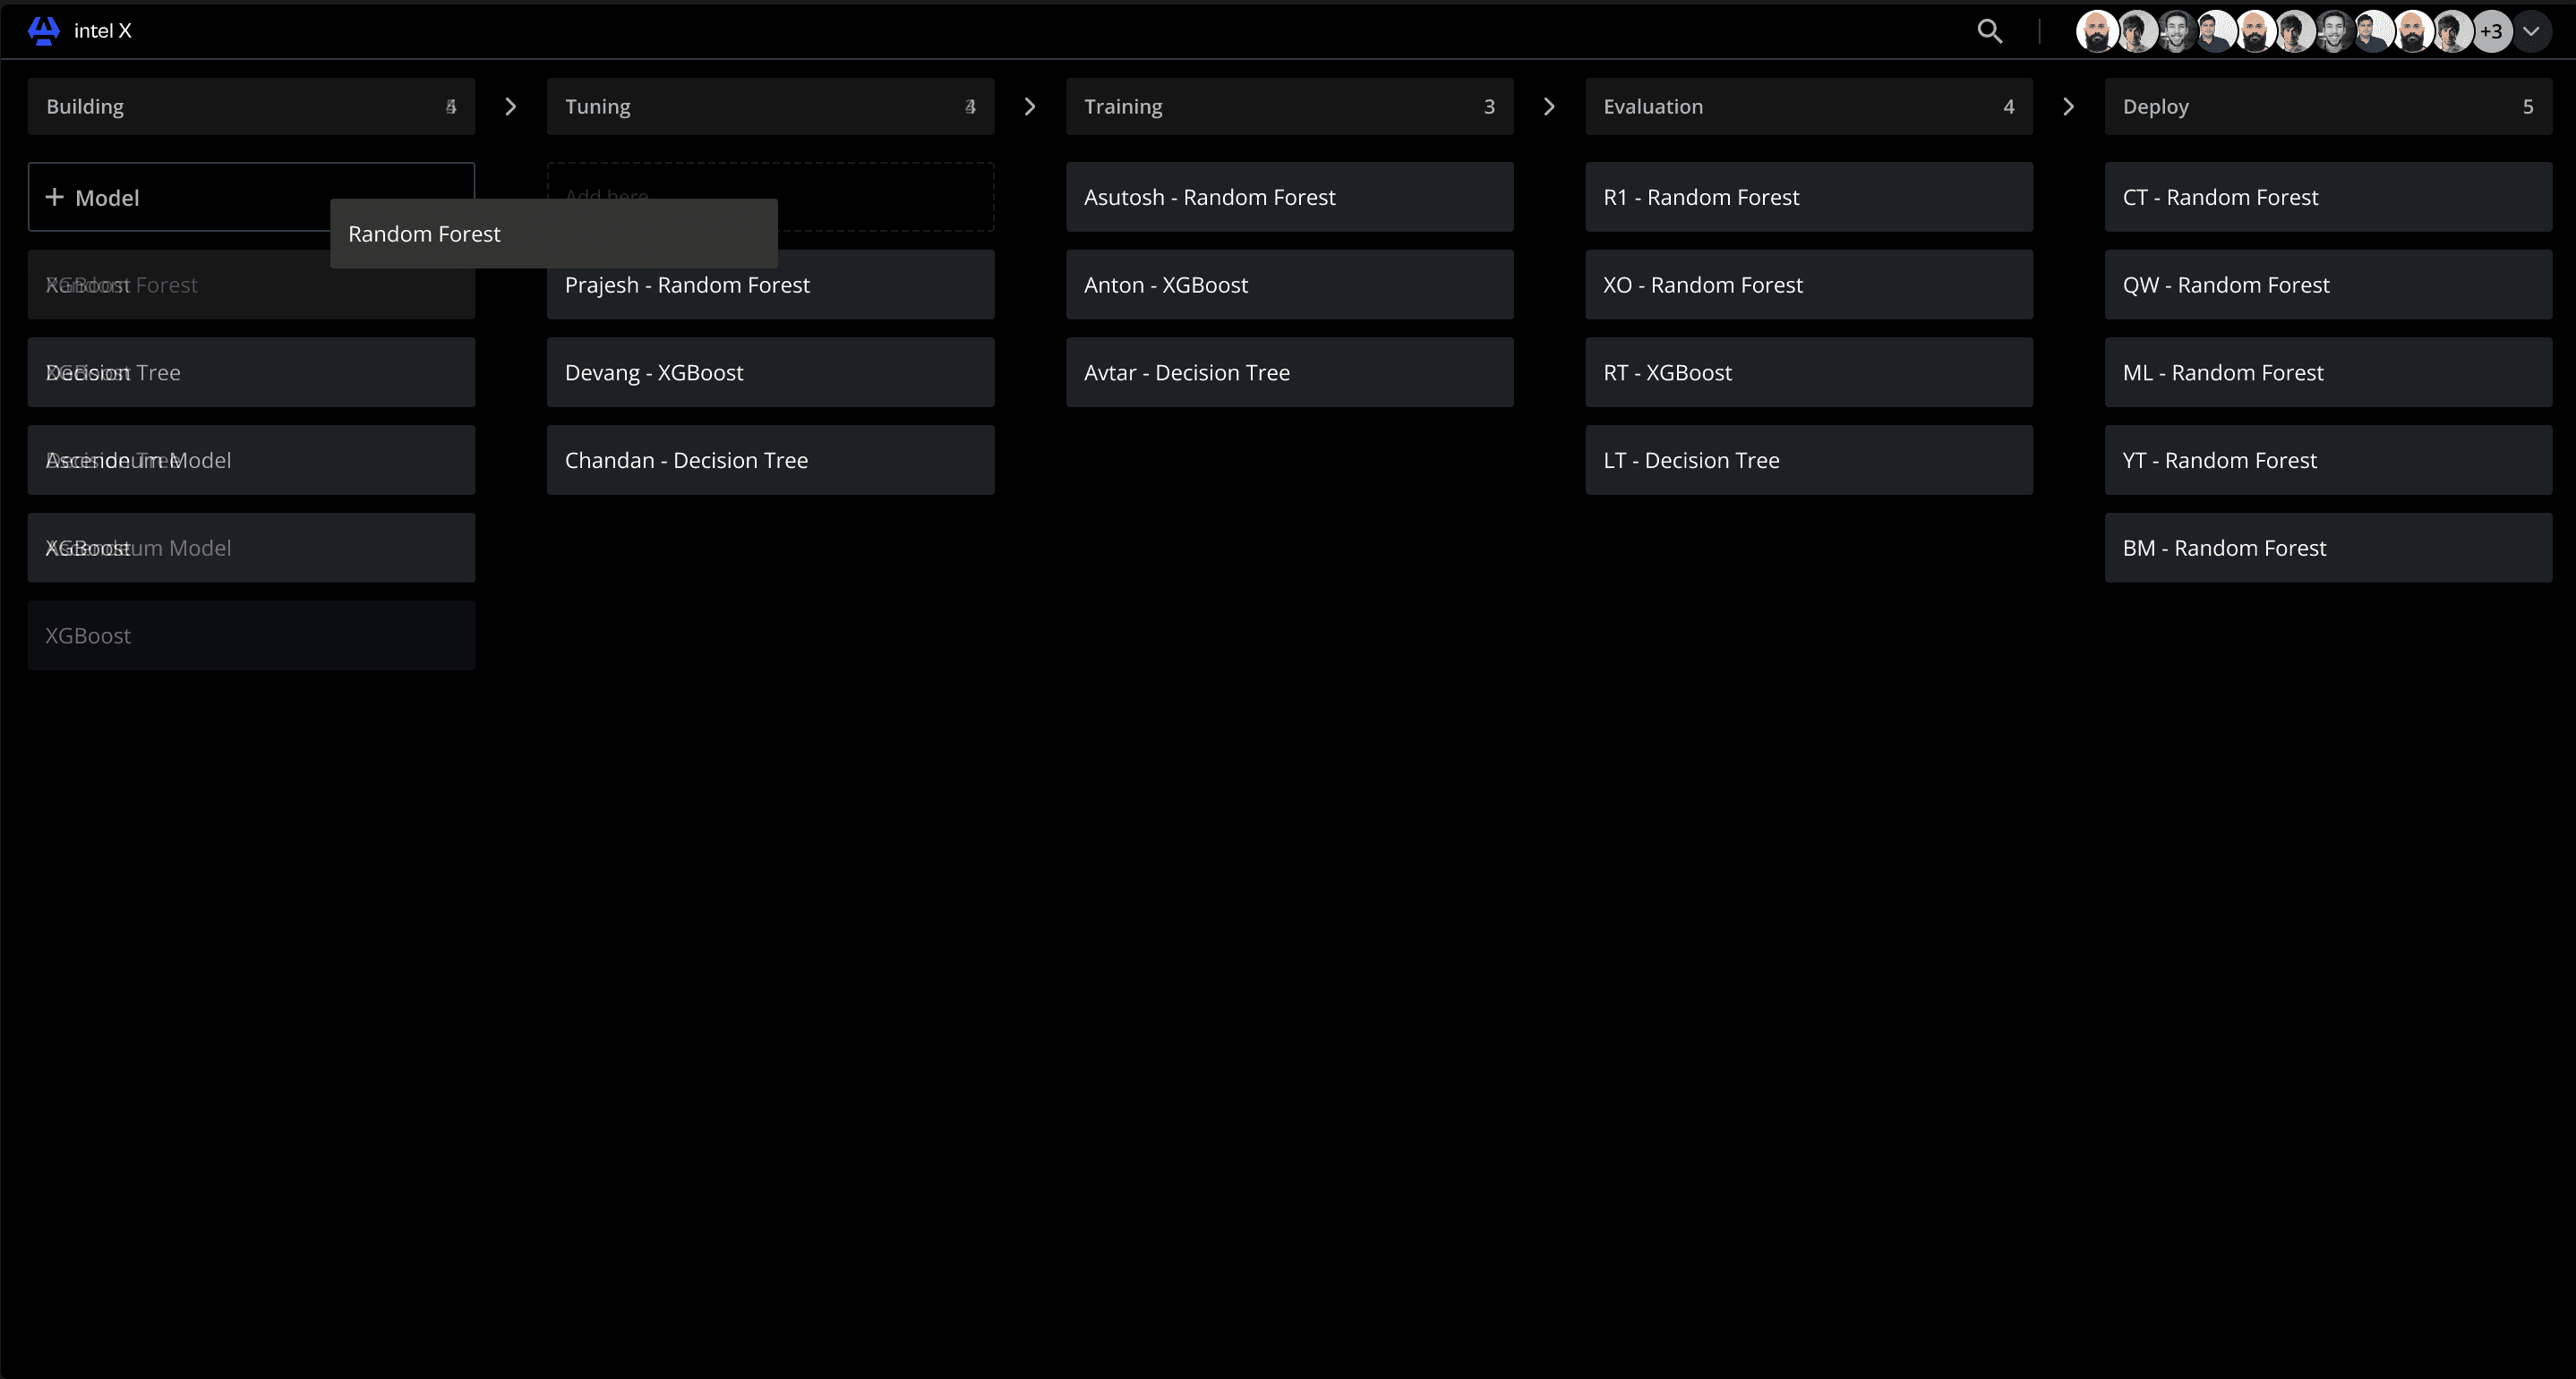Click chevron between Training and Evaluation
This screenshot has width=2576, height=1379.
[x=1549, y=106]
